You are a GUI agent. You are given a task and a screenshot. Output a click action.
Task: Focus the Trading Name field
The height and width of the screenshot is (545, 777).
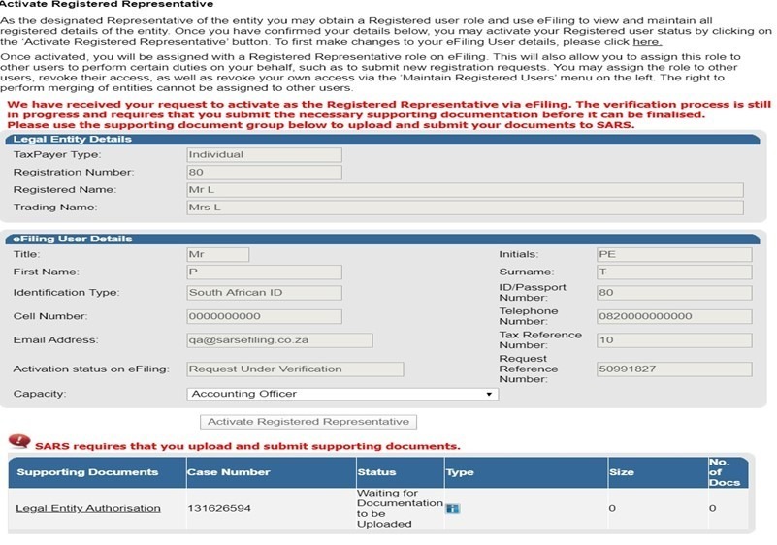tap(464, 208)
